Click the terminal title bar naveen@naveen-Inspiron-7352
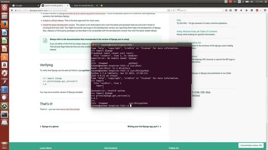Viewport: 268px width, 150px height. click(142, 45)
